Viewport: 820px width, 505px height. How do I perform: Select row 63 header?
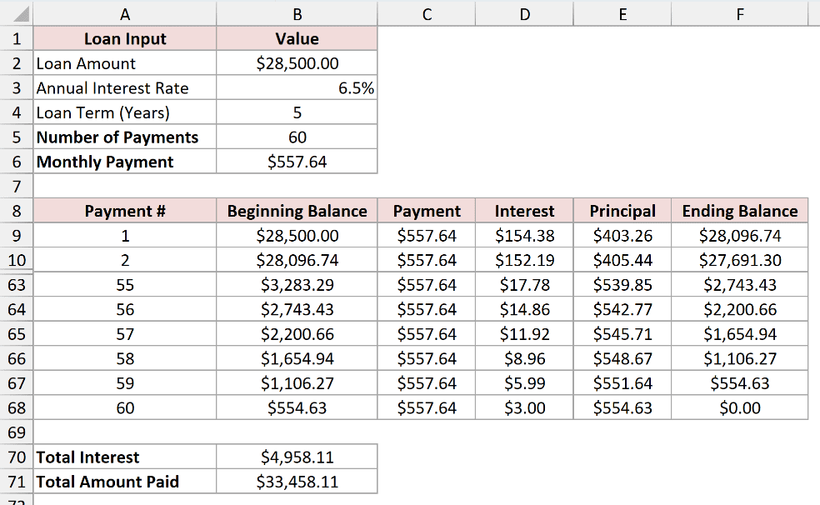click(x=16, y=284)
